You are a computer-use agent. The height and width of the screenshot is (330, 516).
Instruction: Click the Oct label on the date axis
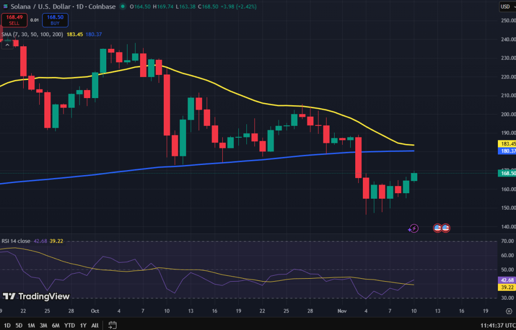pos(95,311)
